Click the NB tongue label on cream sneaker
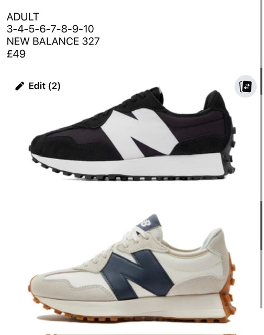This screenshot has width=264, height=335. coord(149,222)
